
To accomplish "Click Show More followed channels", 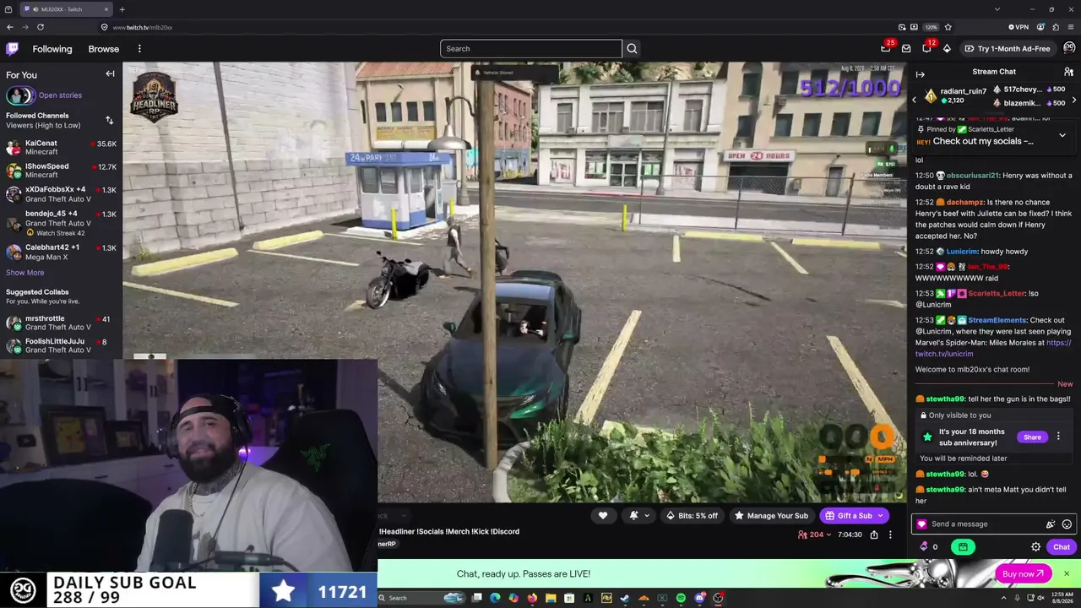I will click(x=25, y=273).
